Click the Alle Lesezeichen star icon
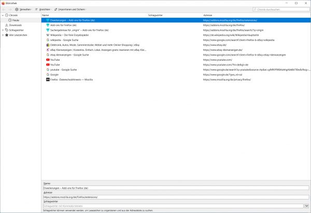This screenshot has height=213, width=311. tap(7, 35)
